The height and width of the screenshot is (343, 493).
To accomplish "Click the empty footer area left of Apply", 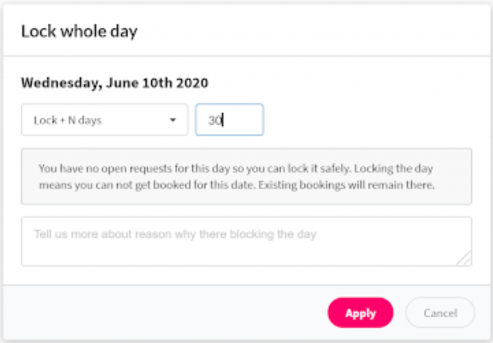I will [169, 313].
